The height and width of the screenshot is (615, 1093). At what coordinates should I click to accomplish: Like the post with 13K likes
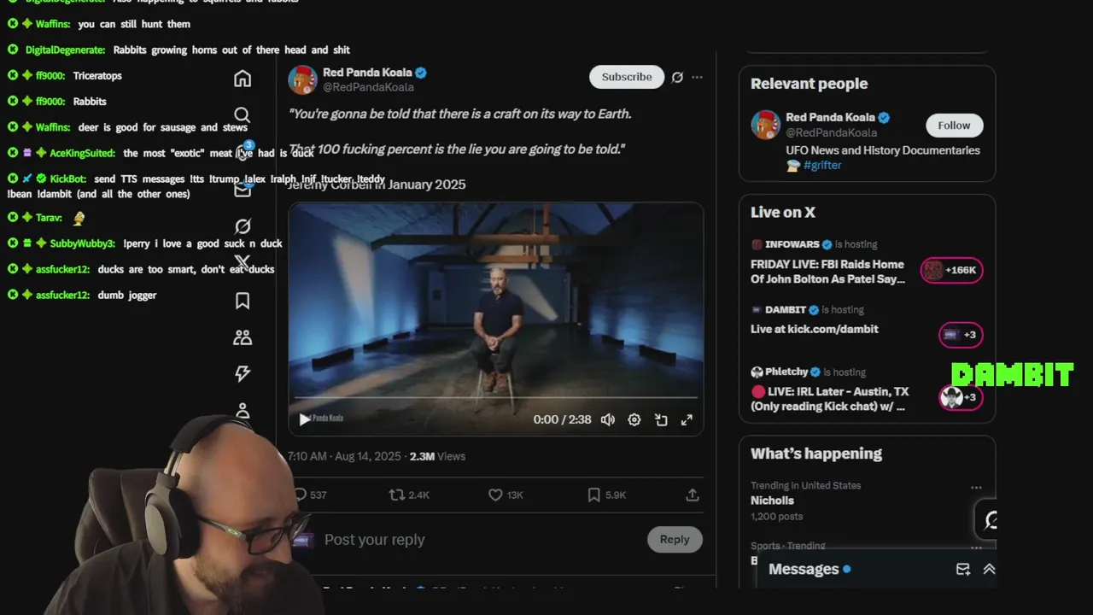[506, 495]
